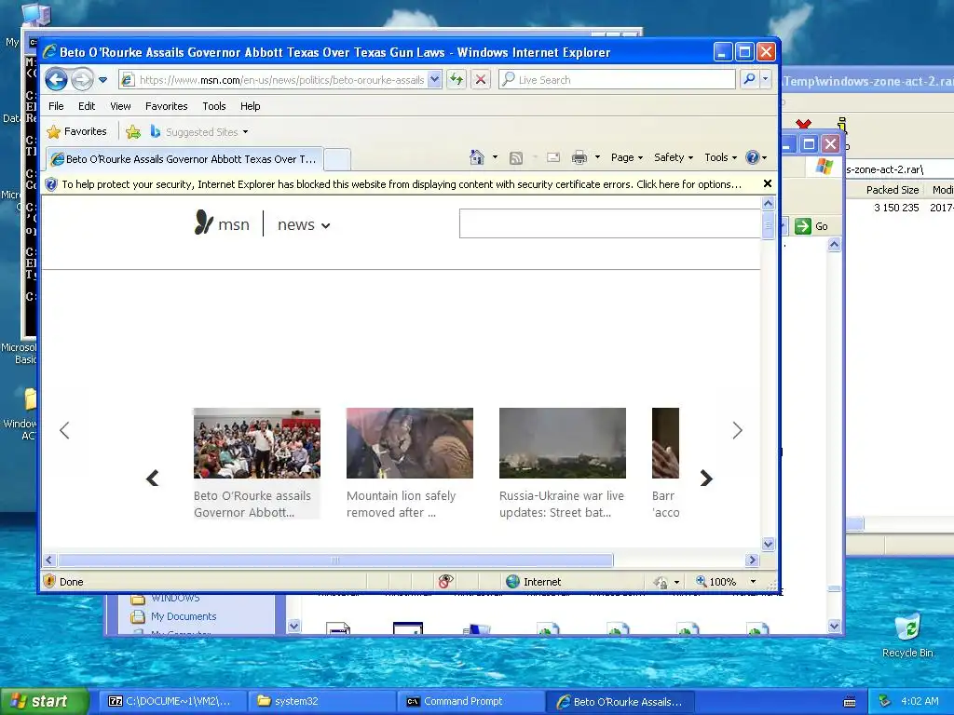Click the security information bar message

pyautogui.click(x=402, y=184)
